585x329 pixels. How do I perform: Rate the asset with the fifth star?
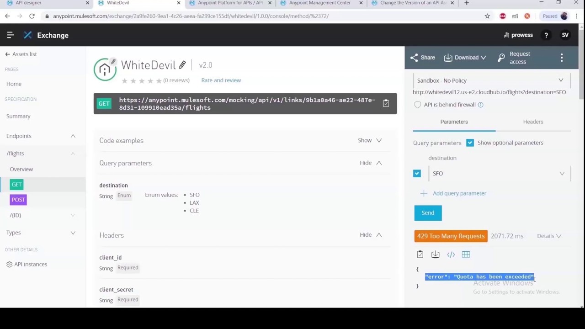tap(159, 81)
